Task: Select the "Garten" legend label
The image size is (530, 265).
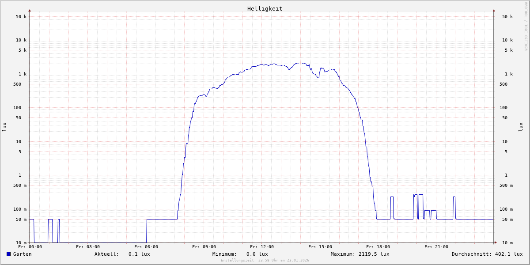Action: [23, 254]
